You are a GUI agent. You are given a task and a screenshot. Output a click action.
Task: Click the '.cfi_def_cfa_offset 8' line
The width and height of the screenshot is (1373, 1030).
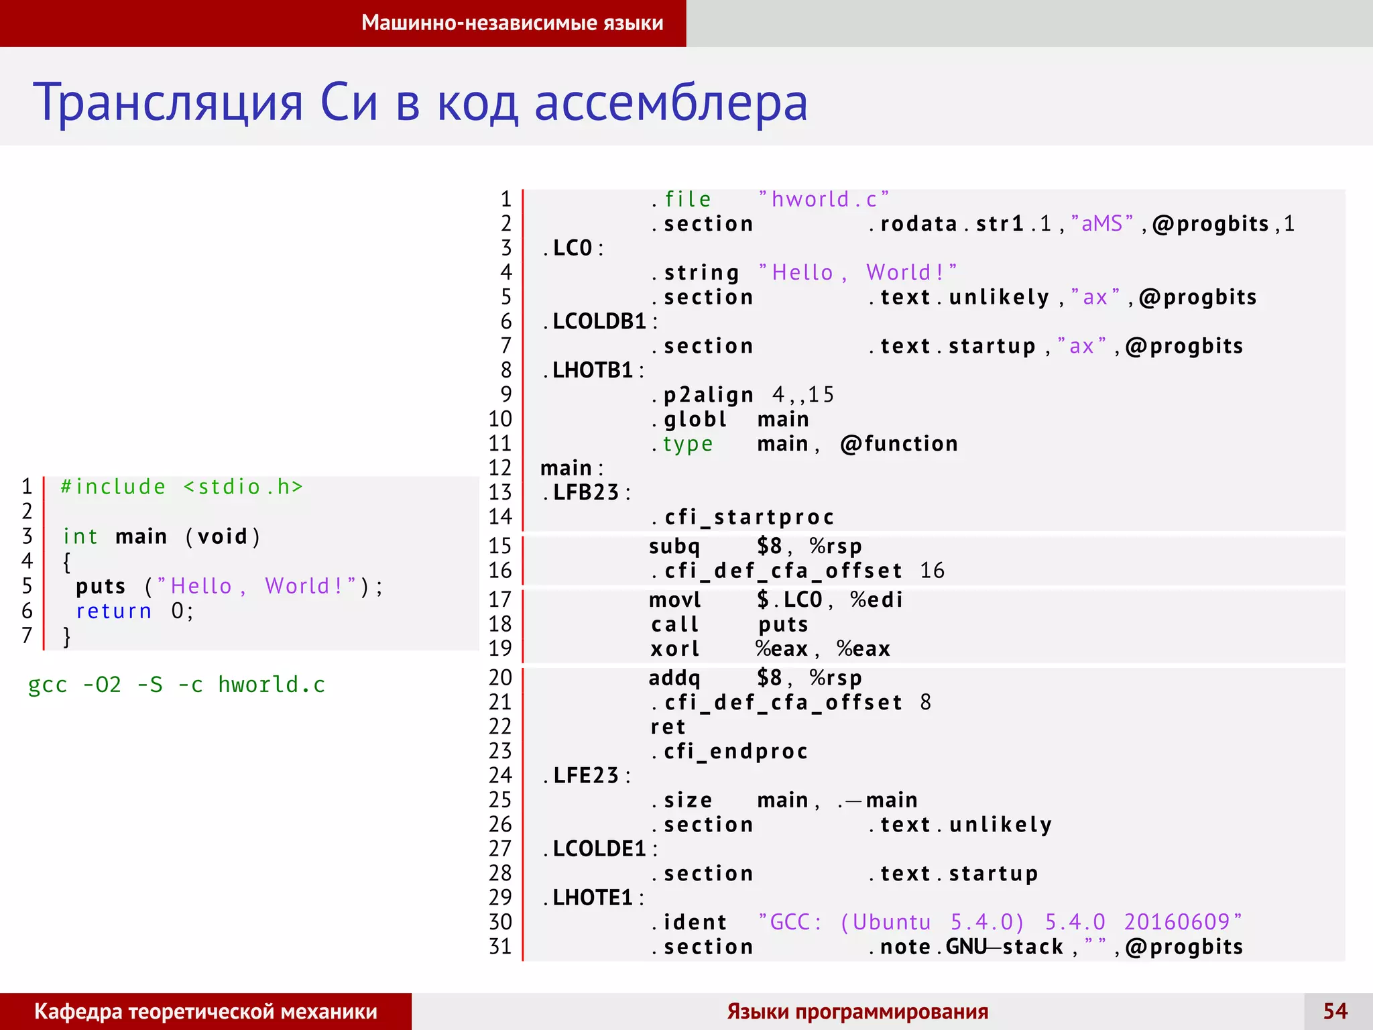(x=790, y=702)
